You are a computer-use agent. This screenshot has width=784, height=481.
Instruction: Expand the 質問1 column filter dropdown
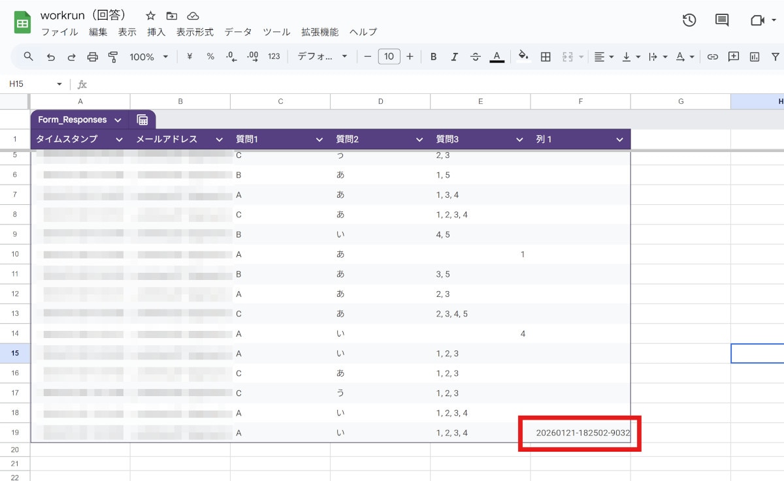(319, 139)
